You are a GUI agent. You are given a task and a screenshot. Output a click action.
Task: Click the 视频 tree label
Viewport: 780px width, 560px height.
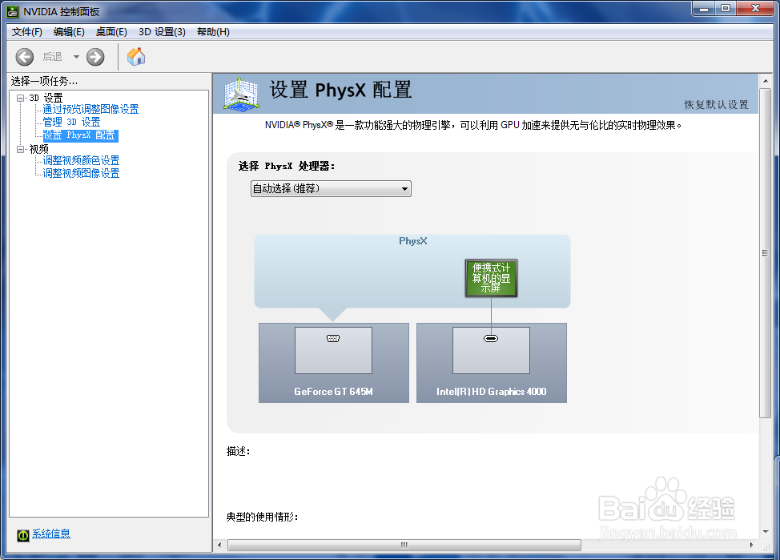(38, 149)
